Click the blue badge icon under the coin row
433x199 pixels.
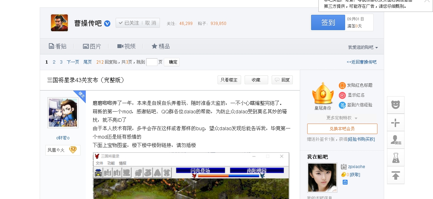pos(345,182)
